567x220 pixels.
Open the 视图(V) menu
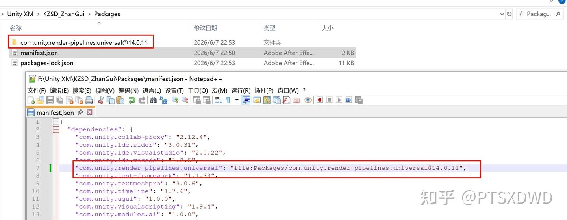click(105, 91)
